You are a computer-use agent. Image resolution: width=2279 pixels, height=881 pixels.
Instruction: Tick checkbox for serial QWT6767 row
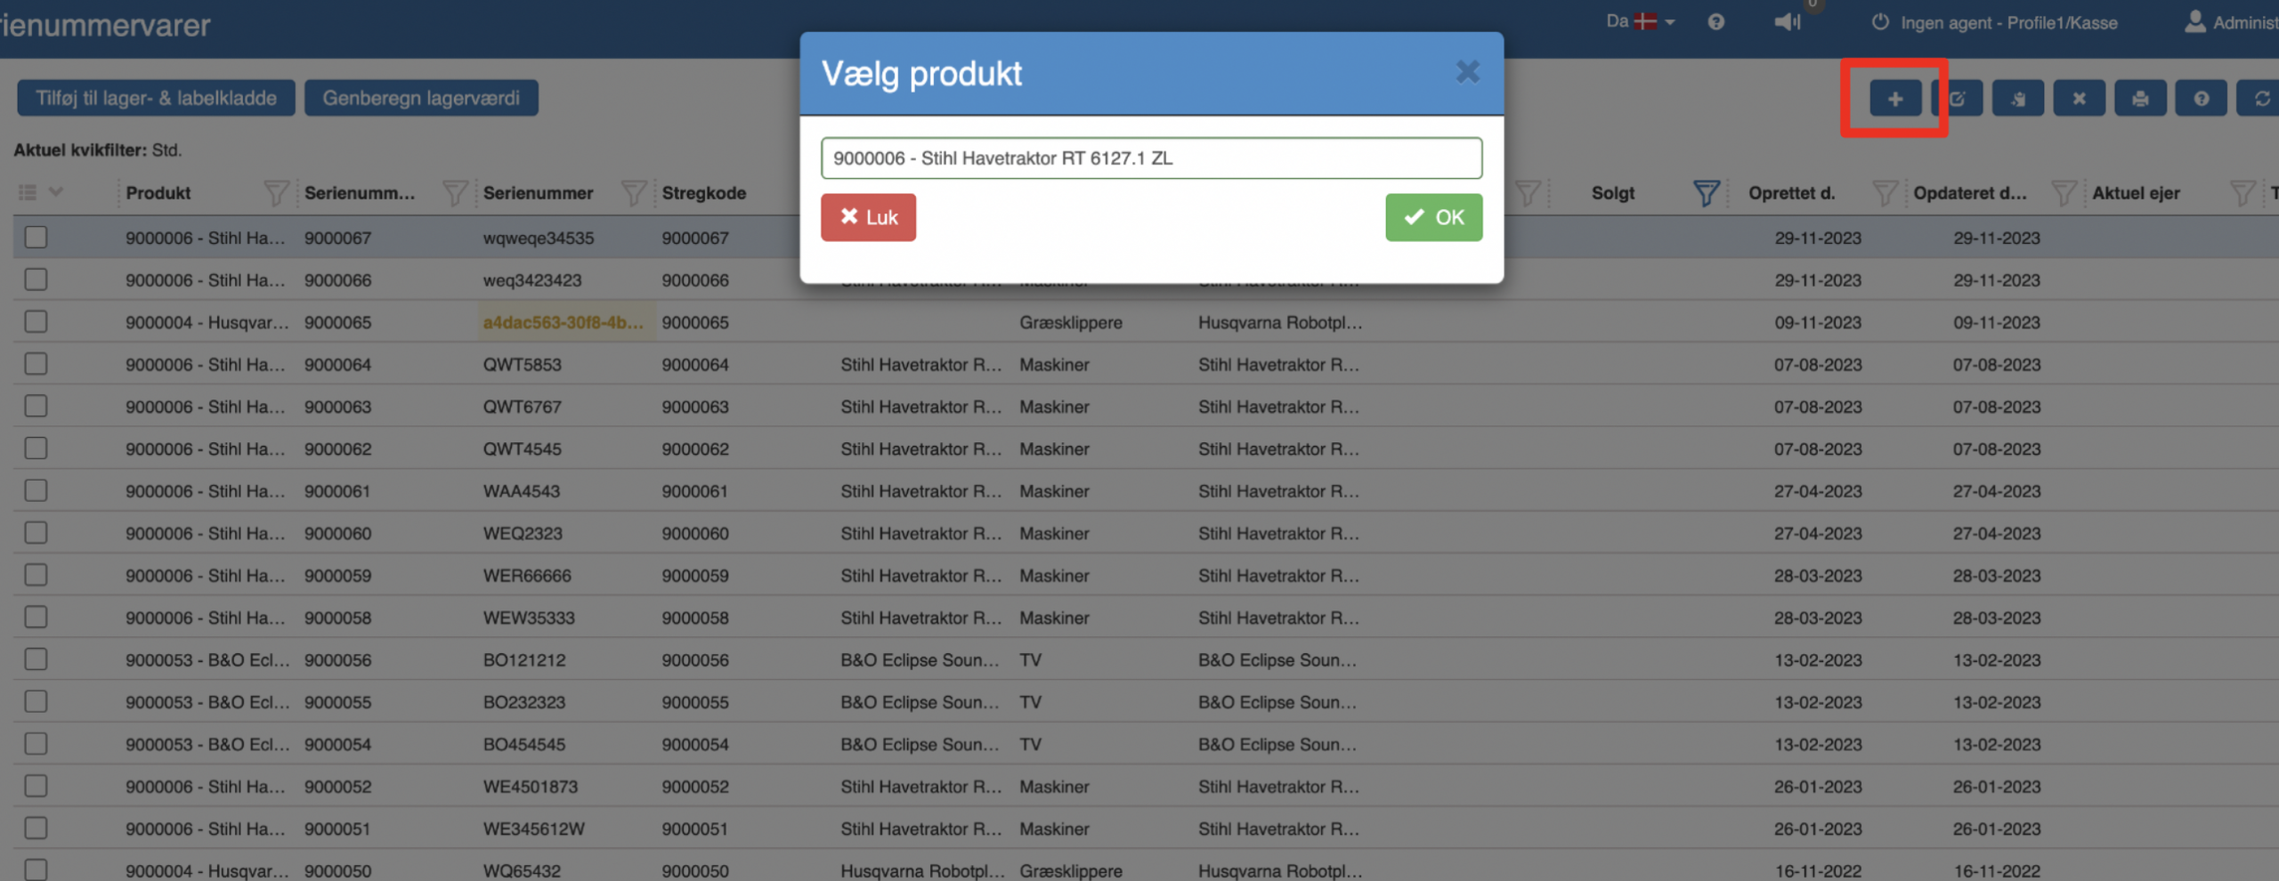(x=36, y=407)
